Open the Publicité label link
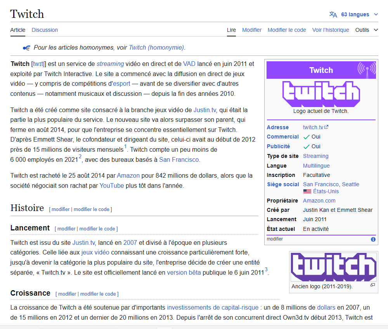 point(278,146)
